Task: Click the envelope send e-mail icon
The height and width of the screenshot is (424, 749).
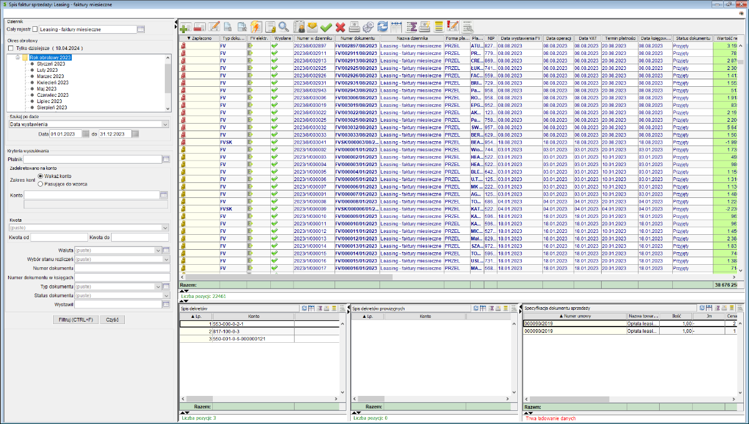Action: click(x=312, y=27)
